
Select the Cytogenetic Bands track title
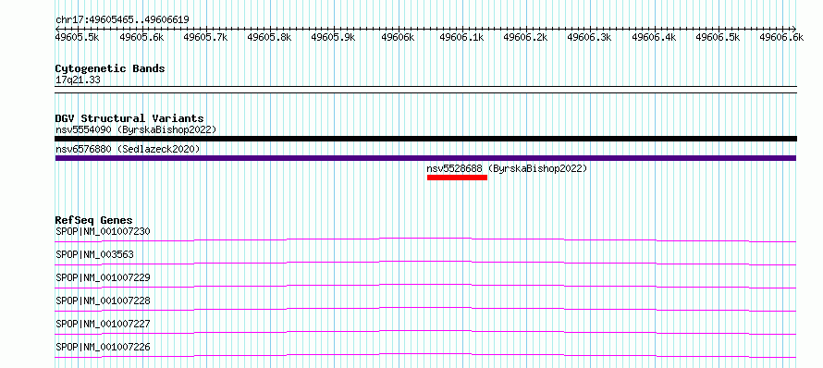[x=110, y=68]
